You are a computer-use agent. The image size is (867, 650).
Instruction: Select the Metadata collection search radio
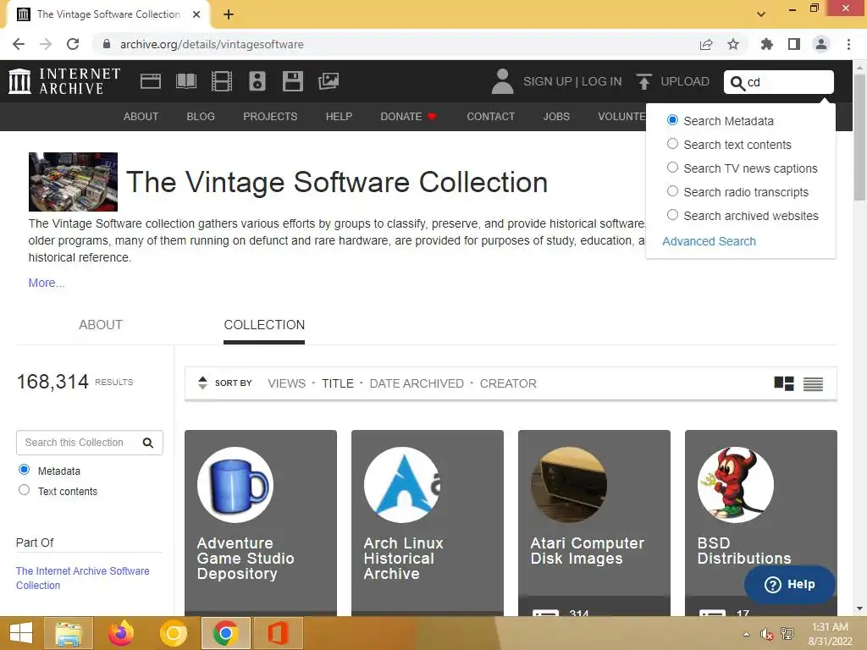click(24, 470)
